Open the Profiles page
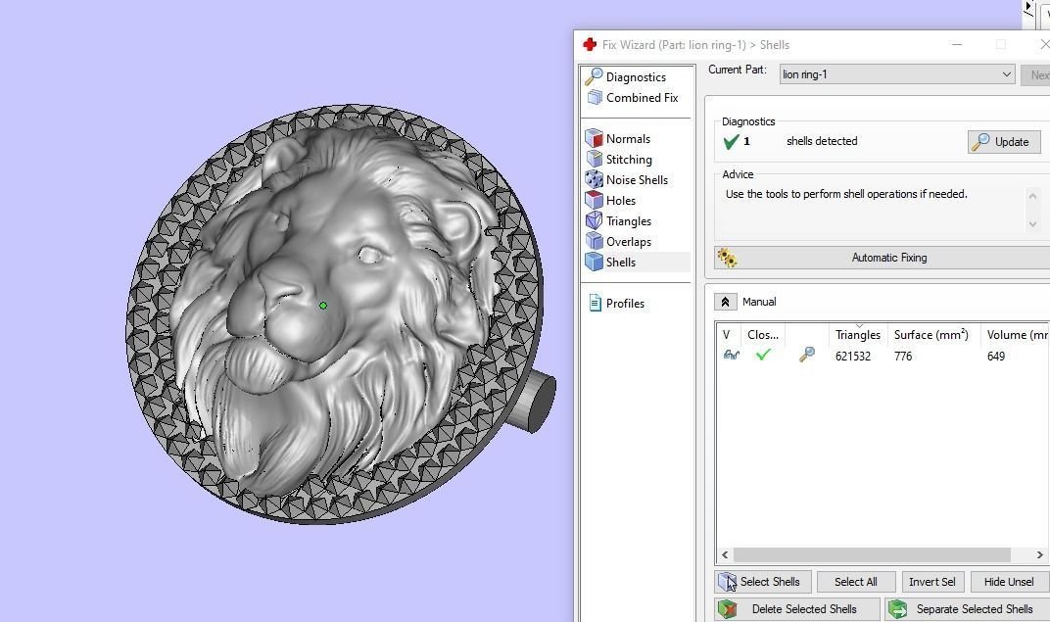The width and height of the screenshot is (1050, 622). 616,304
